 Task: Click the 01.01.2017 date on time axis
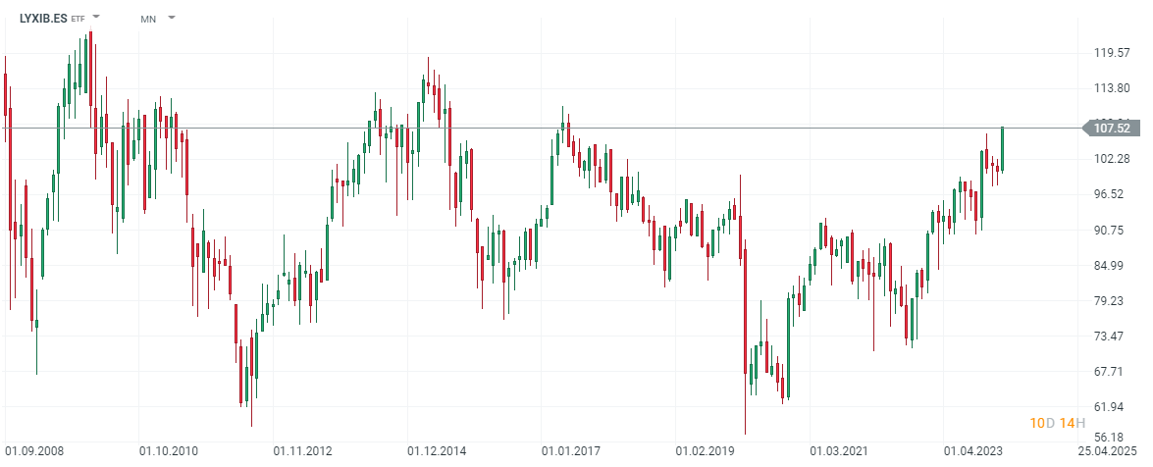coord(571,451)
